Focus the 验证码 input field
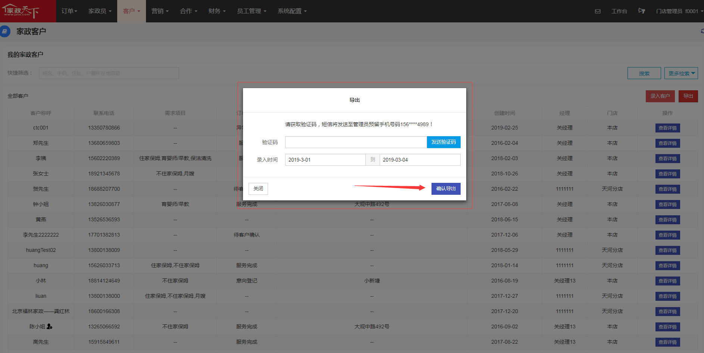This screenshot has width=704, height=353. [356, 142]
